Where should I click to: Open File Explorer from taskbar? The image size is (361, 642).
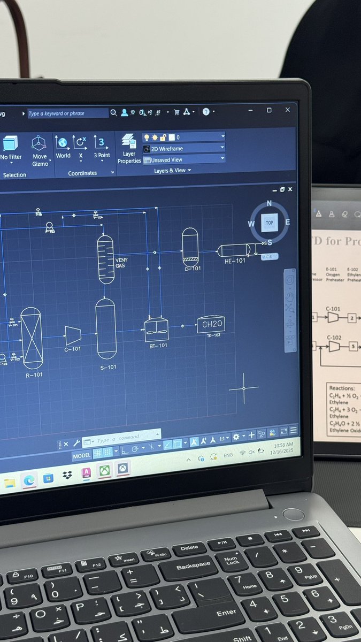pyautogui.click(x=10, y=483)
